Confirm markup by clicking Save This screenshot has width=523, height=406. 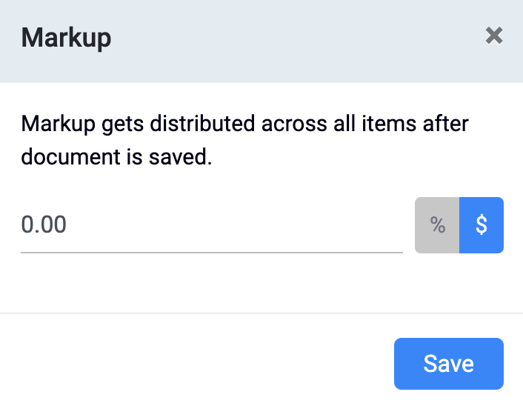pyautogui.click(x=448, y=364)
